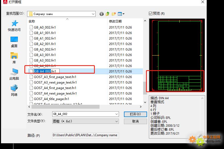Open Libraries (库) location
This screenshot has height=149, width=224.
click(14, 58)
